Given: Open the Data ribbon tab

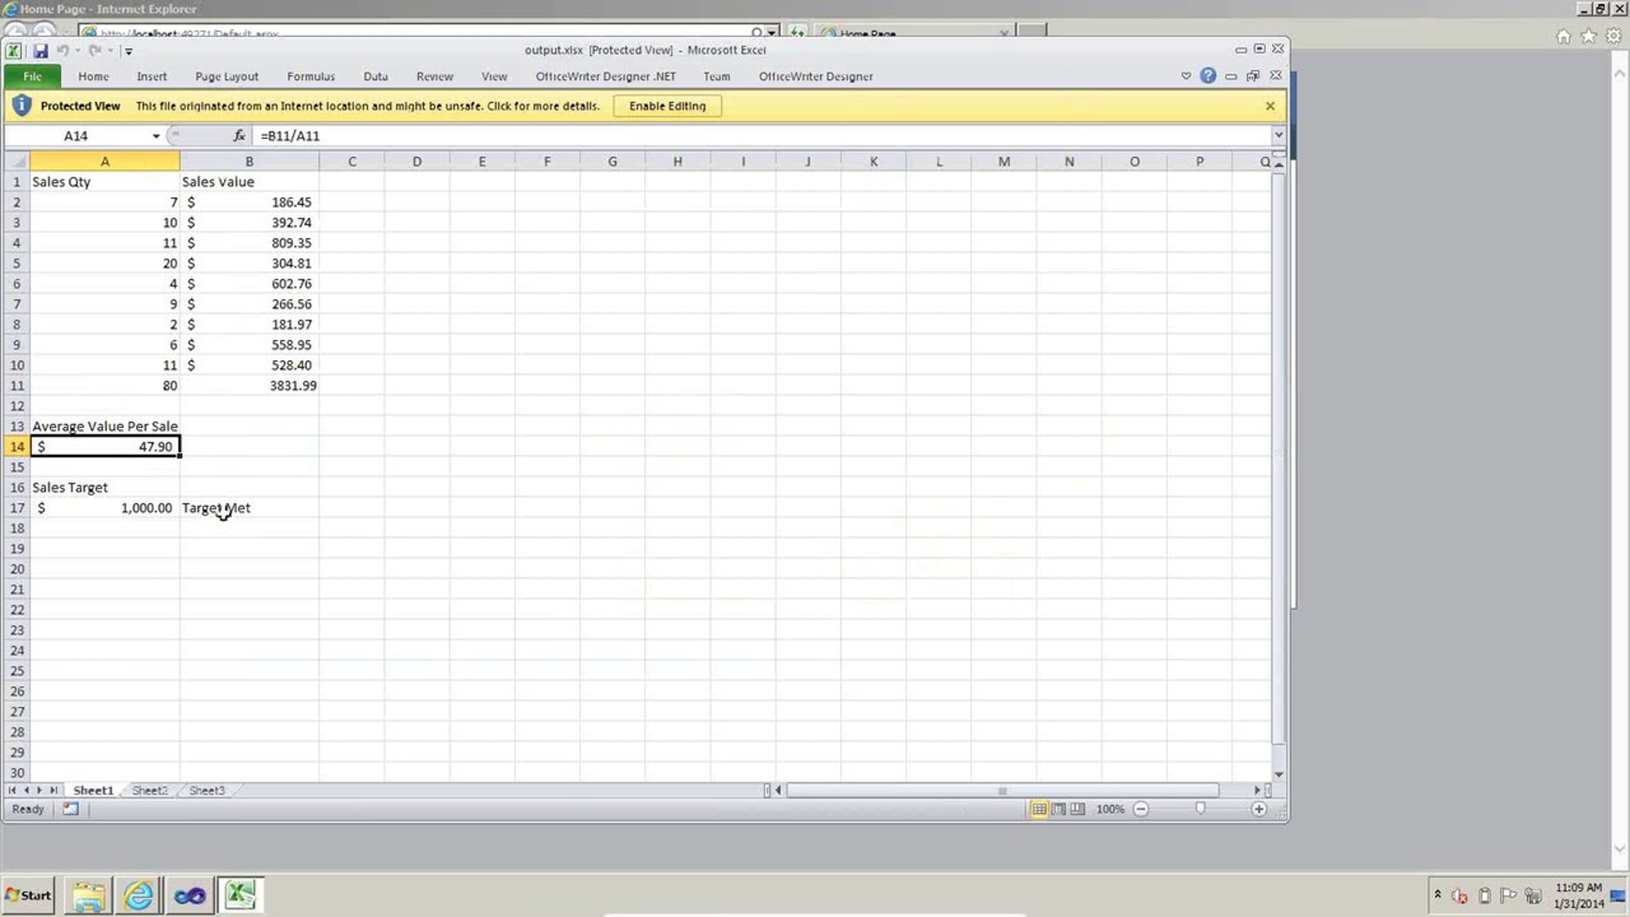Looking at the screenshot, I should point(376,76).
